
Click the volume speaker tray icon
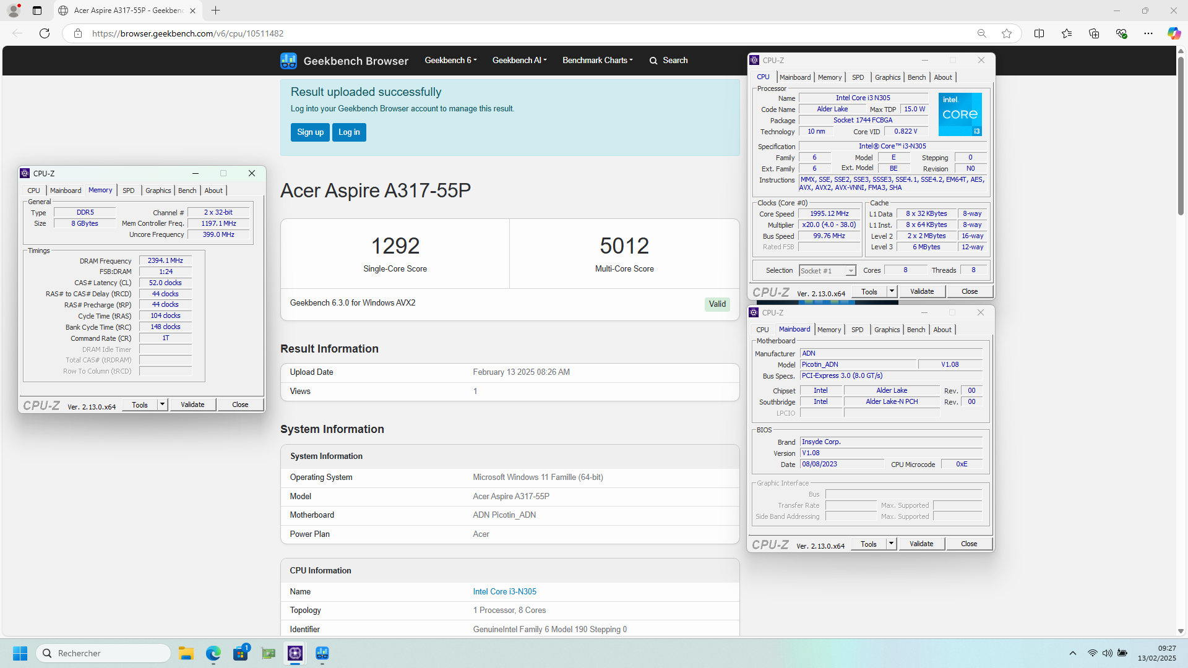click(1107, 653)
